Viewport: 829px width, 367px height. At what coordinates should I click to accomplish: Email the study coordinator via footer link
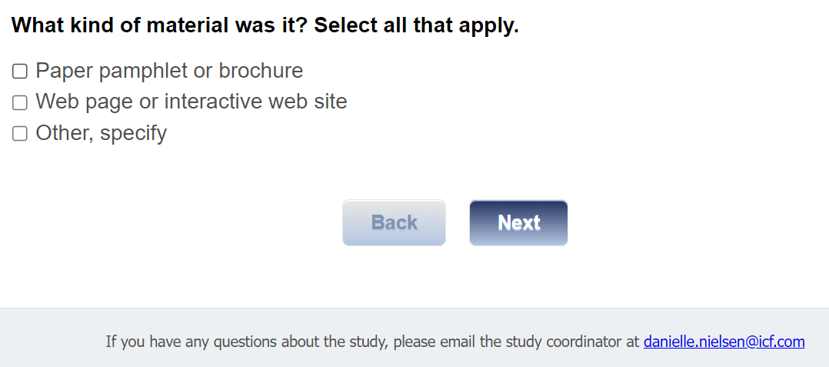(724, 341)
